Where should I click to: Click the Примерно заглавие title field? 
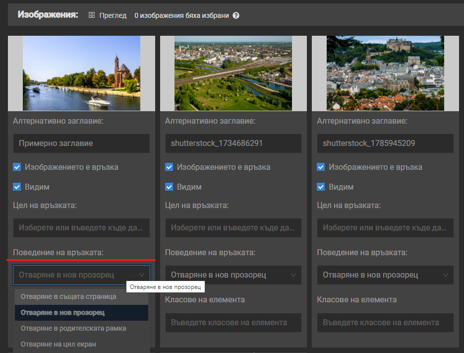[81, 143]
